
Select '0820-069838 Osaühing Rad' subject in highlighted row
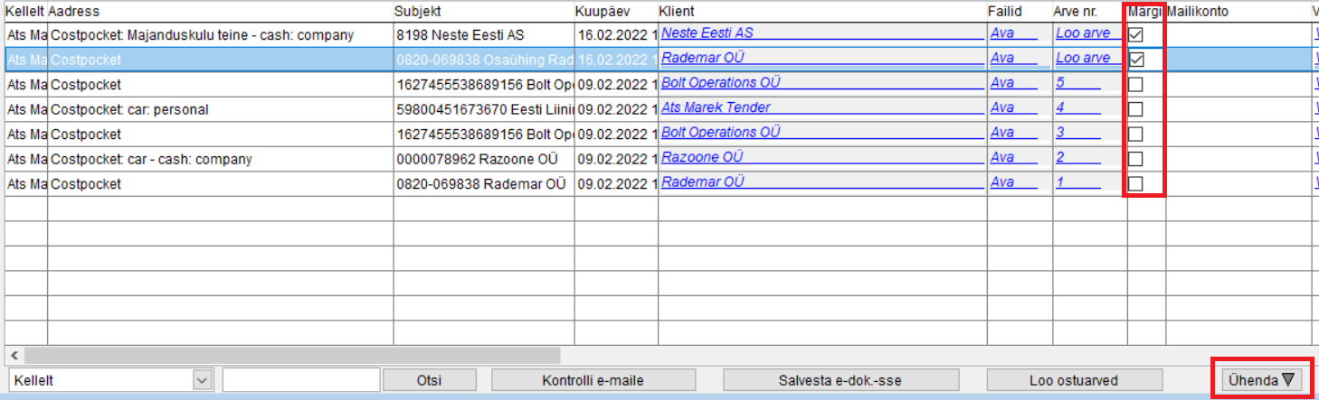[x=483, y=59]
